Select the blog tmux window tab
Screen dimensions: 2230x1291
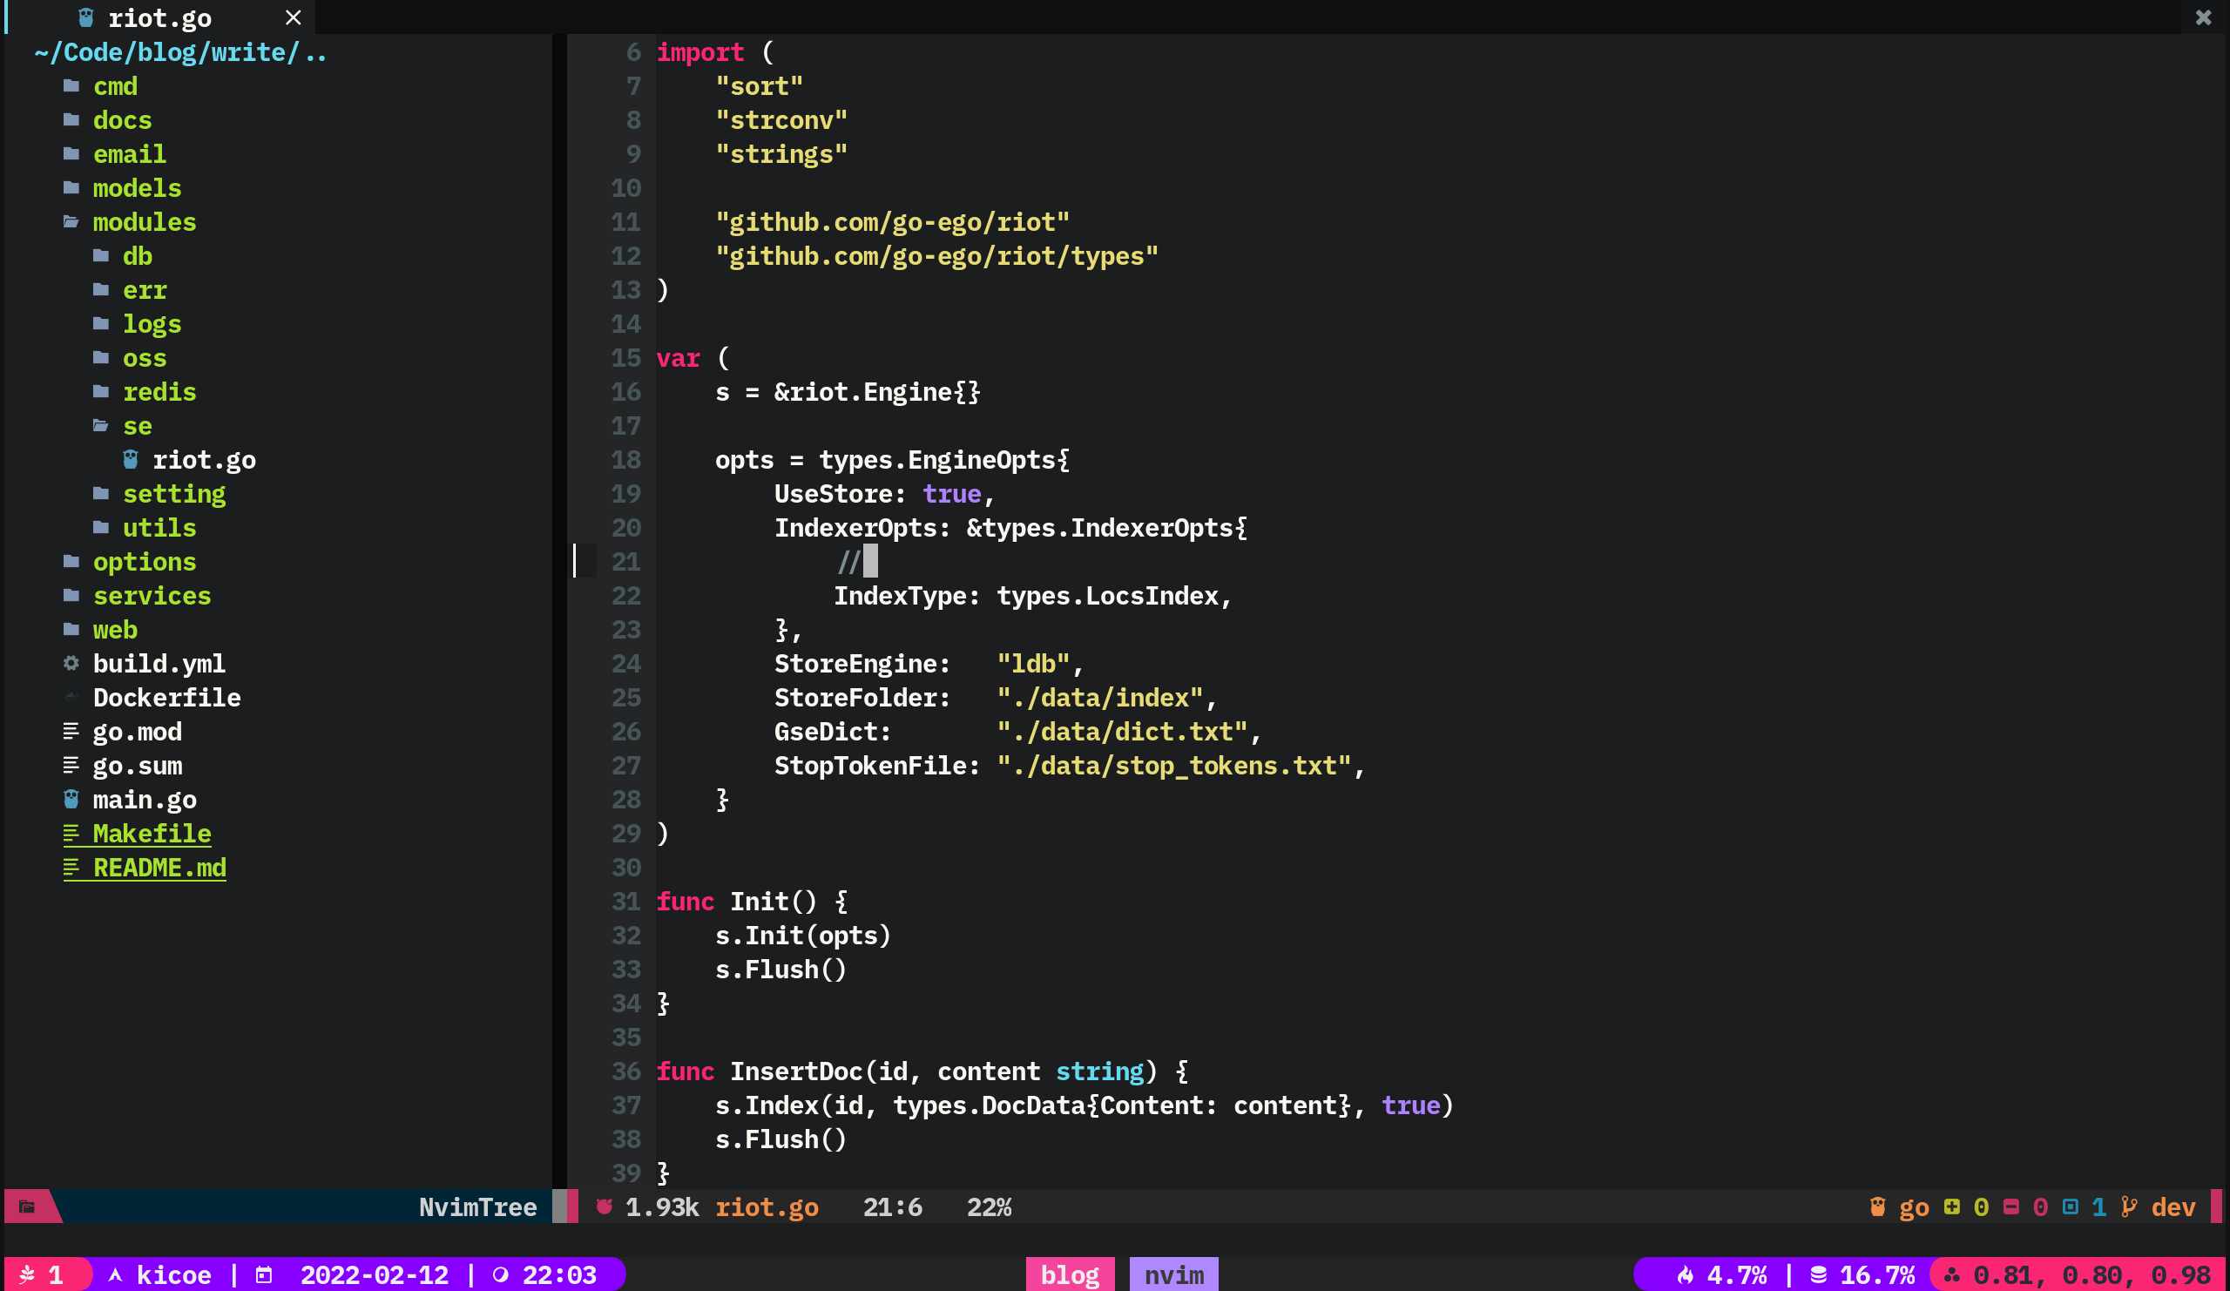1069,1275
